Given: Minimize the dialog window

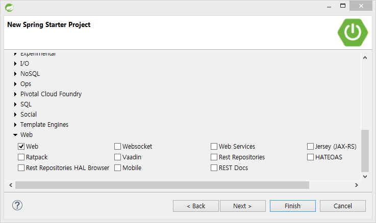Looking at the screenshot, I should pos(329,6).
